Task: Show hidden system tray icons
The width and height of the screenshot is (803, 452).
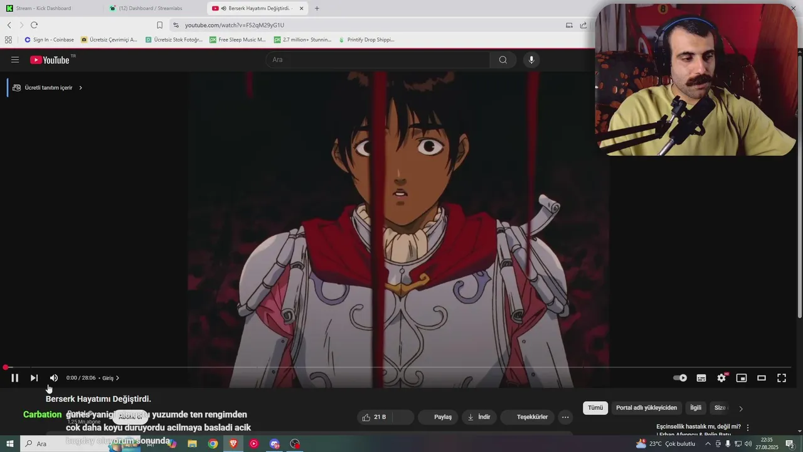Action: click(708, 444)
